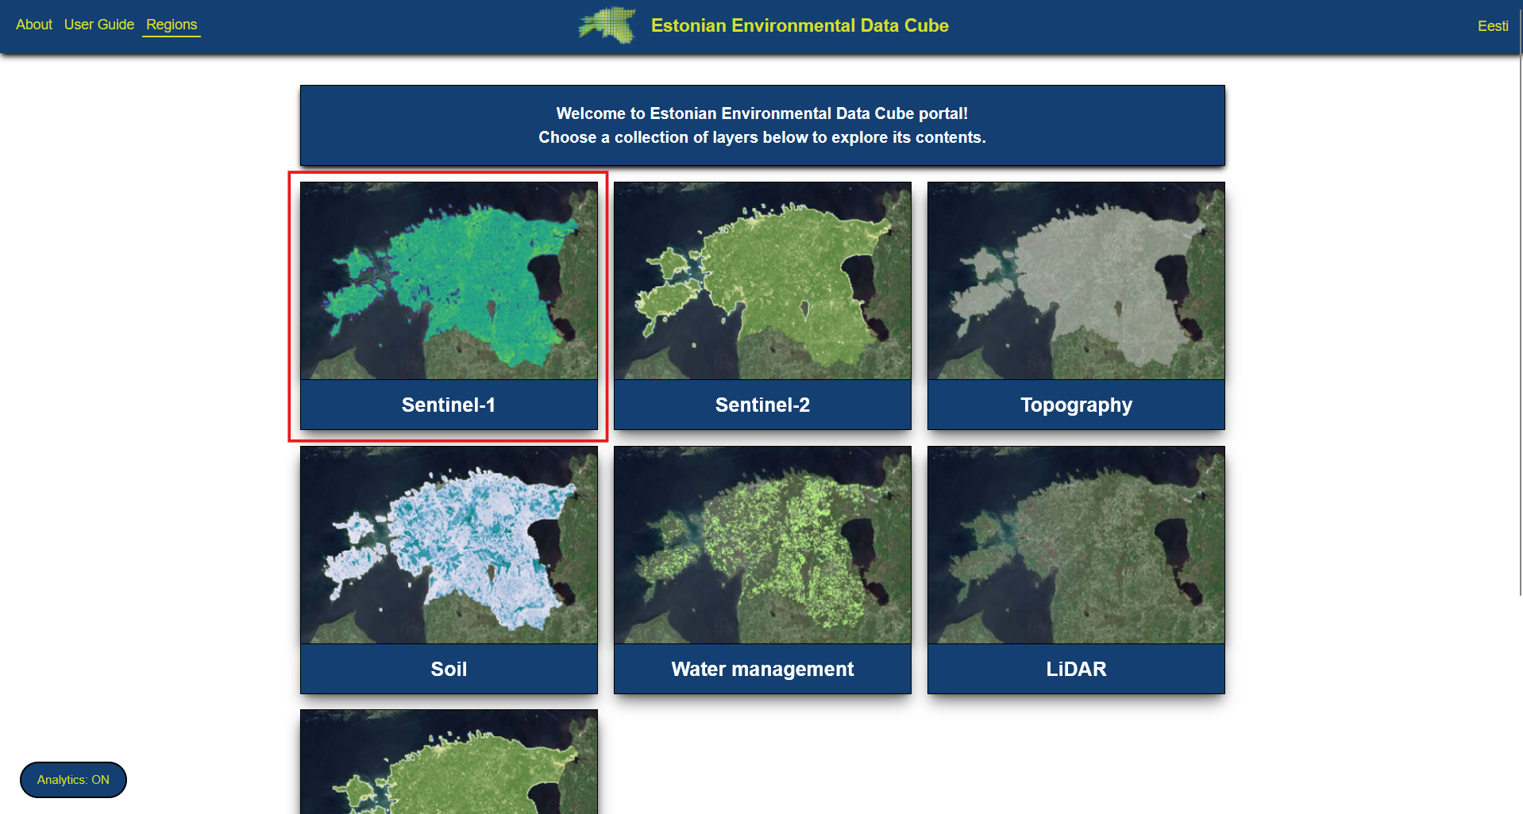The height and width of the screenshot is (814, 1523).
Task: Click the Water management label button
Action: click(762, 670)
